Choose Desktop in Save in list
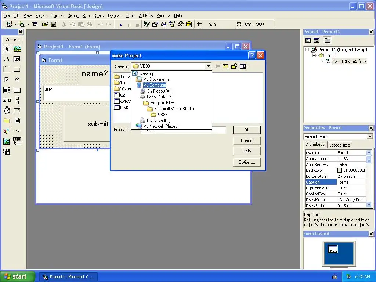The width and height of the screenshot is (376, 282). click(147, 73)
